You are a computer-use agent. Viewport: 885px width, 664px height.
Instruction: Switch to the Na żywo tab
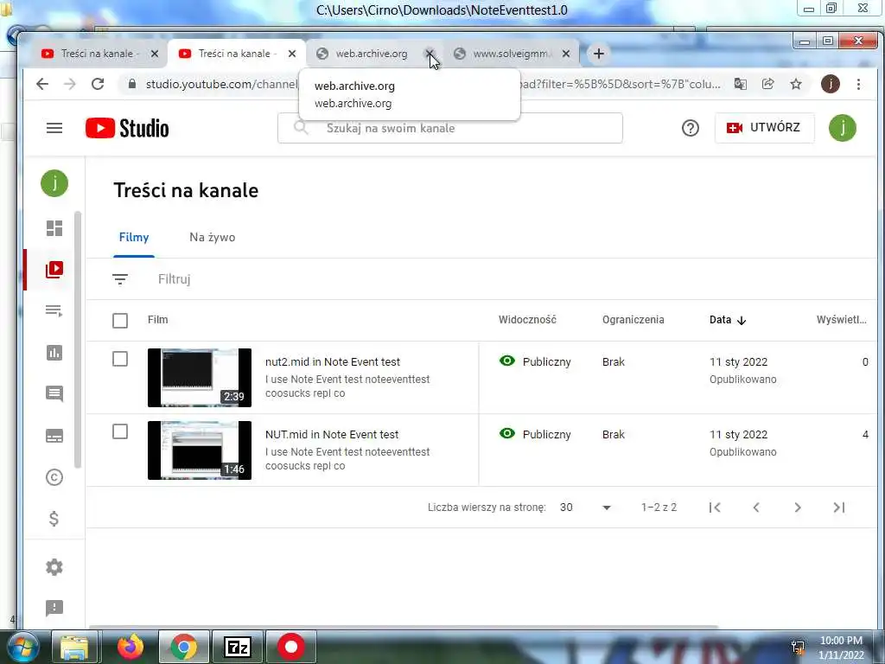coord(213,237)
